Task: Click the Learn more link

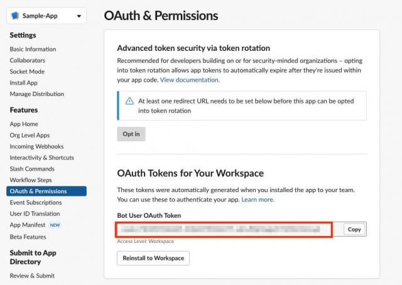Action: click(x=258, y=200)
